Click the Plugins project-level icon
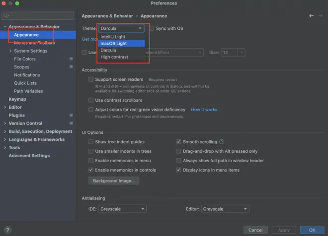This screenshot has height=236, width=328. 71,115
